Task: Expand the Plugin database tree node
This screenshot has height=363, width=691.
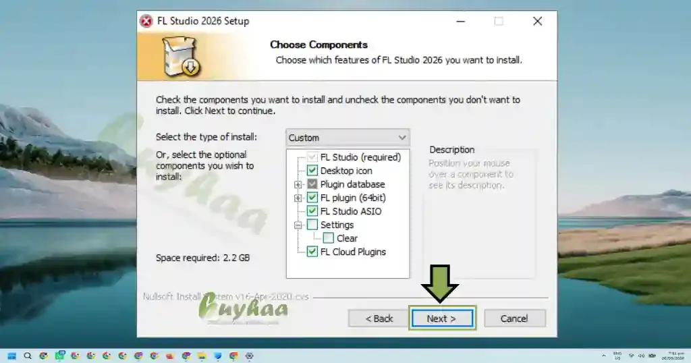Action: coord(298,185)
